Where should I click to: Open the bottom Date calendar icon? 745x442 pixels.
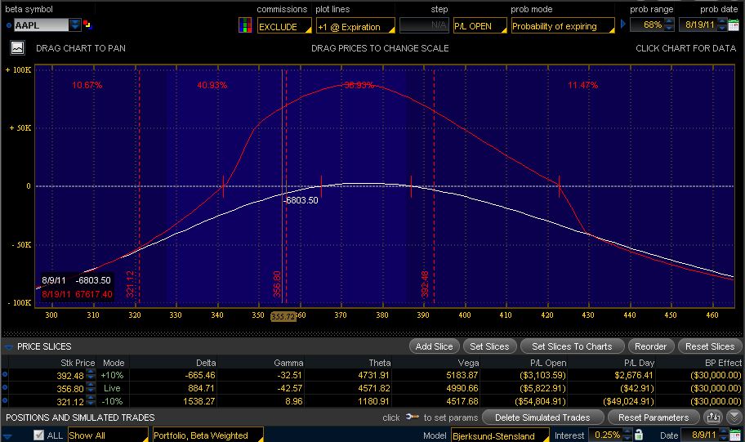734,435
